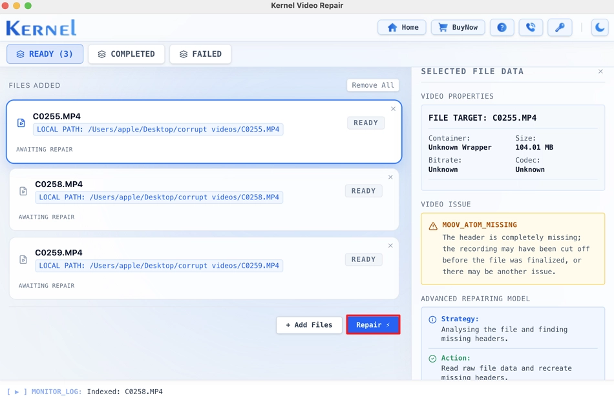Click READY badge of C0255.MP4
Screen dimensions: 614x398
tap(366, 123)
